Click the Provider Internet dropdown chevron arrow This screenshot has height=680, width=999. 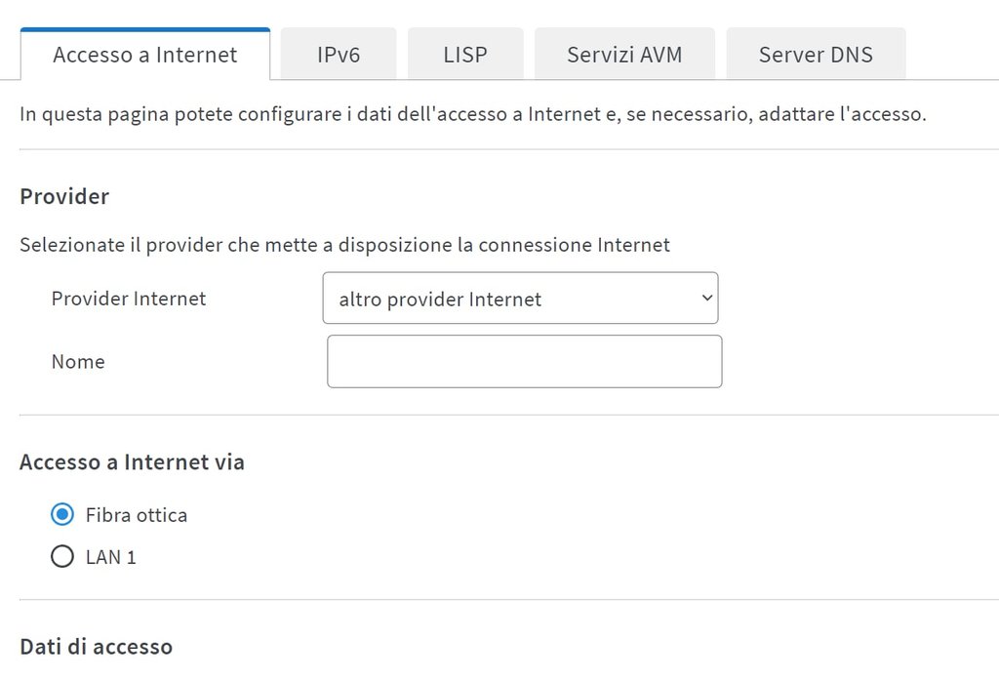point(707,299)
